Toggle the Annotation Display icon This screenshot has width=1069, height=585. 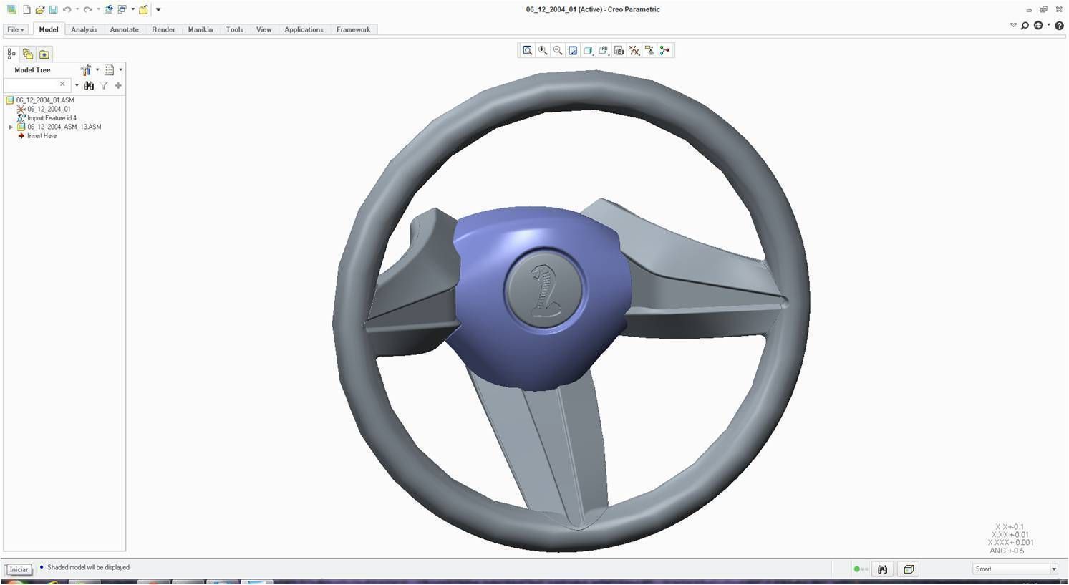tap(649, 50)
